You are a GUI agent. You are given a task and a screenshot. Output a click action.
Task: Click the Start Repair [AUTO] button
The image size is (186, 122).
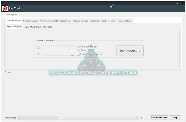130,51
